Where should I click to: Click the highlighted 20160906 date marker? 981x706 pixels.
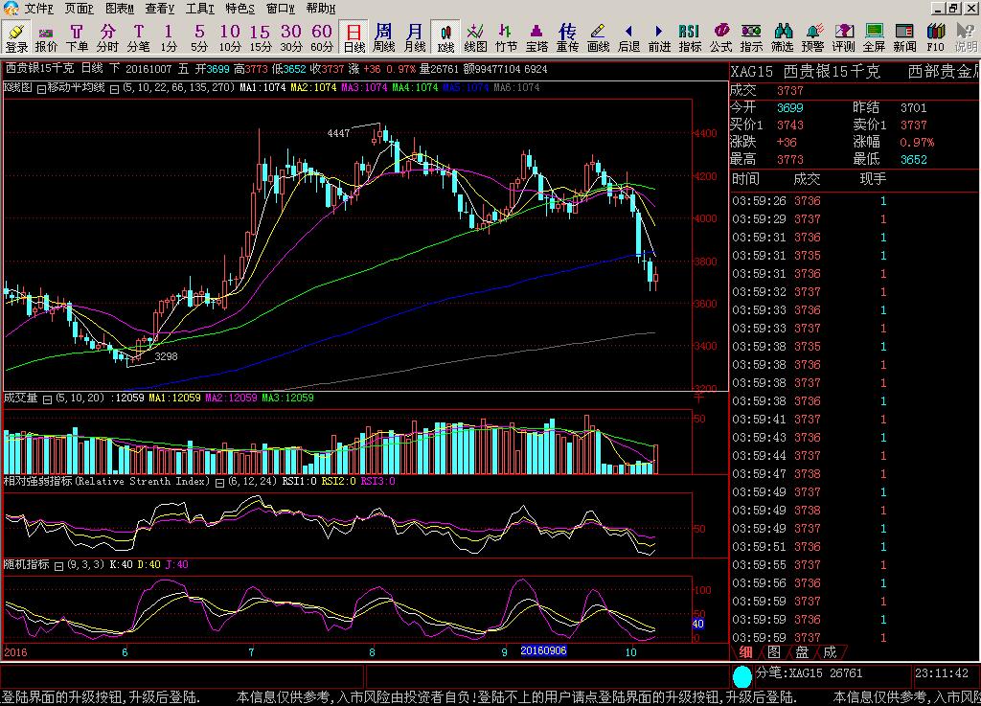pos(543,651)
